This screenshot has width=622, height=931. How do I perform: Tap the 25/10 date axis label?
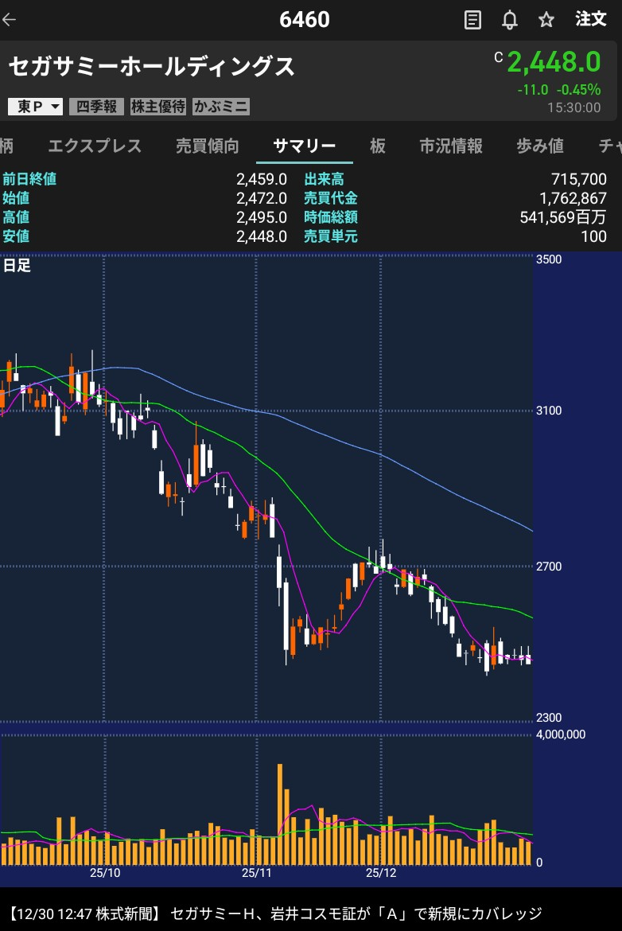(x=105, y=873)
